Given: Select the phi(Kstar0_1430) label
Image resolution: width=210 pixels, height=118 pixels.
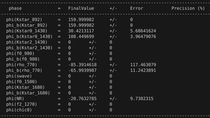Looking at the screenshot, I should tap(27, 31).
